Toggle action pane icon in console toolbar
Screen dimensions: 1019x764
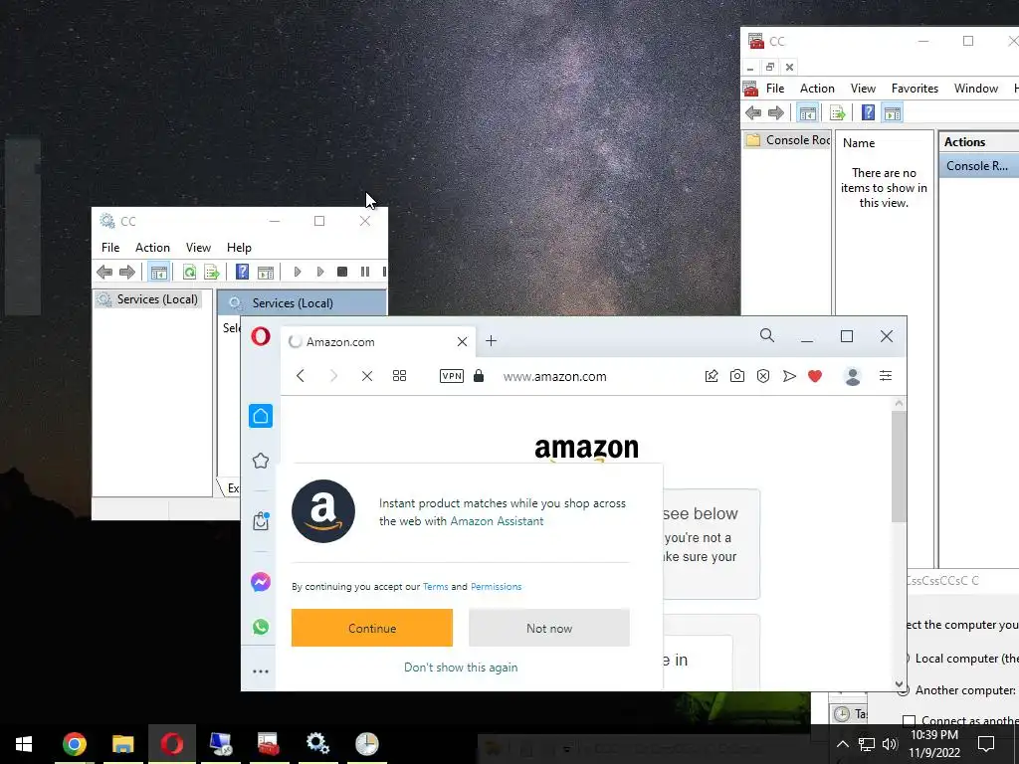[893, 113]
